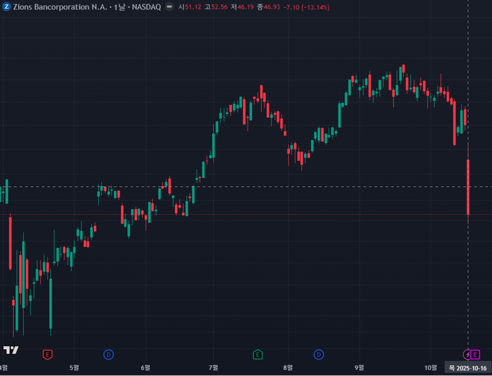Click the dividend D marker near 5월
Image resolution: width=492 pixels, height=376 pixels.
coord(108,355)
